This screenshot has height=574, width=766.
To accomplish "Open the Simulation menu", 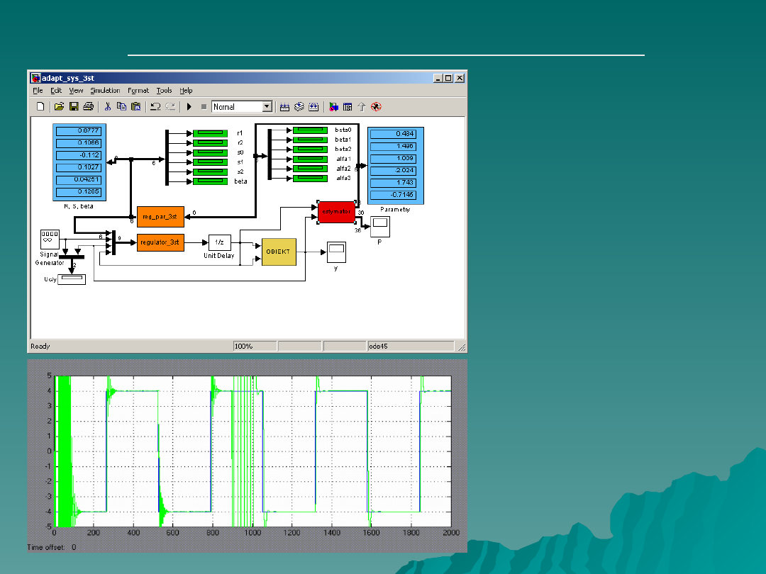I will [x=105, y=91].
